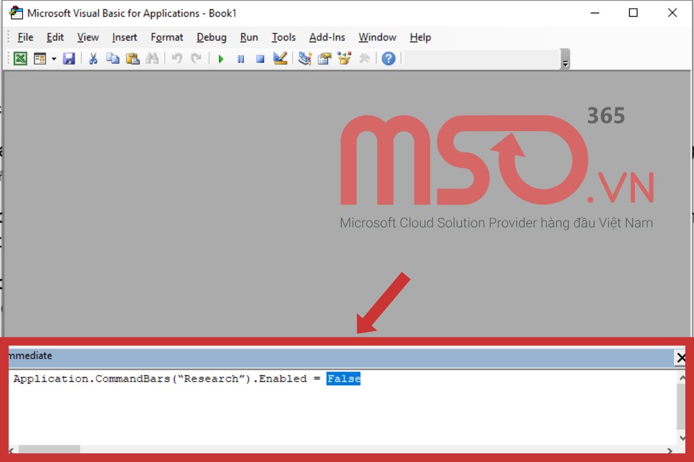Click the Copy icon

coord(113,58)
